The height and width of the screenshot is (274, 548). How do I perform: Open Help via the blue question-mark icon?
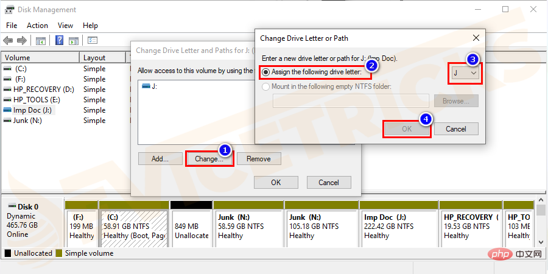click(60, 41)
